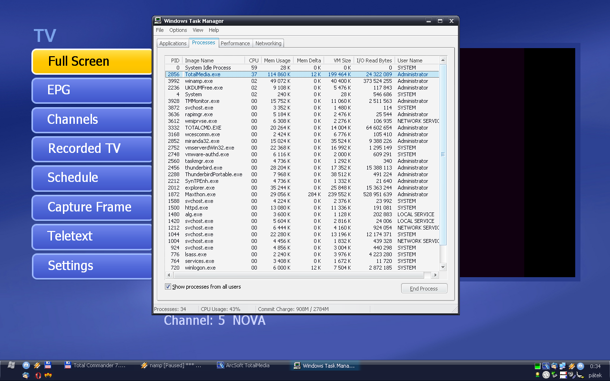Click the process list vertical scrollbar thumb
Image resolution: width=610 pixels, height=381 pixels.
click(443, 155)
